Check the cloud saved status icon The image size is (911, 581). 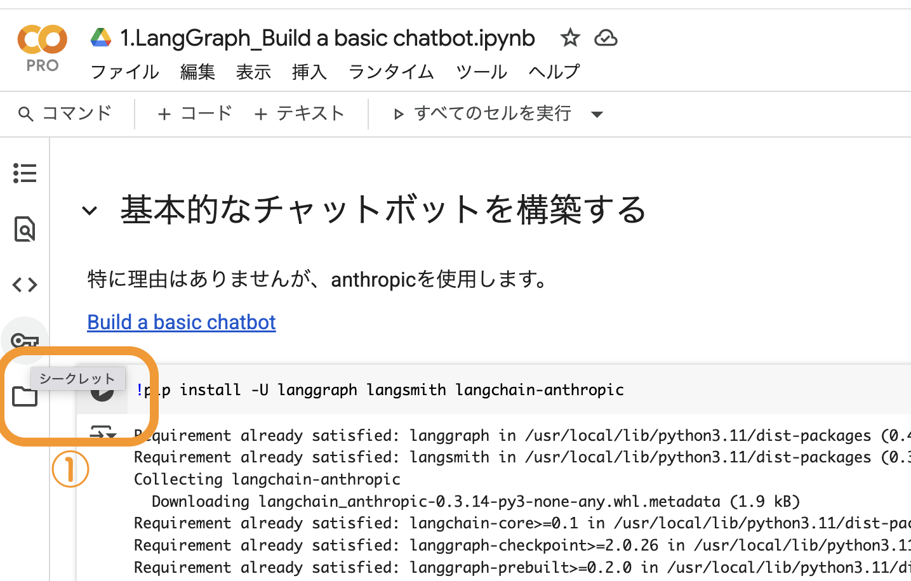tap(606, 38)
